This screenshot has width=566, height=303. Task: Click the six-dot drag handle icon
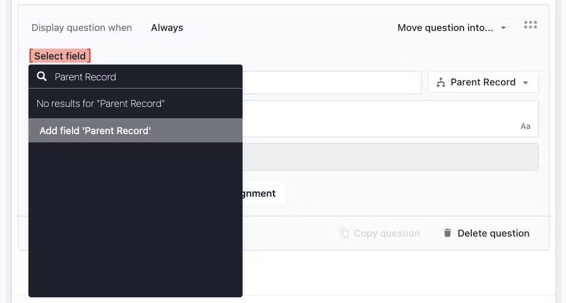(531, 25)
